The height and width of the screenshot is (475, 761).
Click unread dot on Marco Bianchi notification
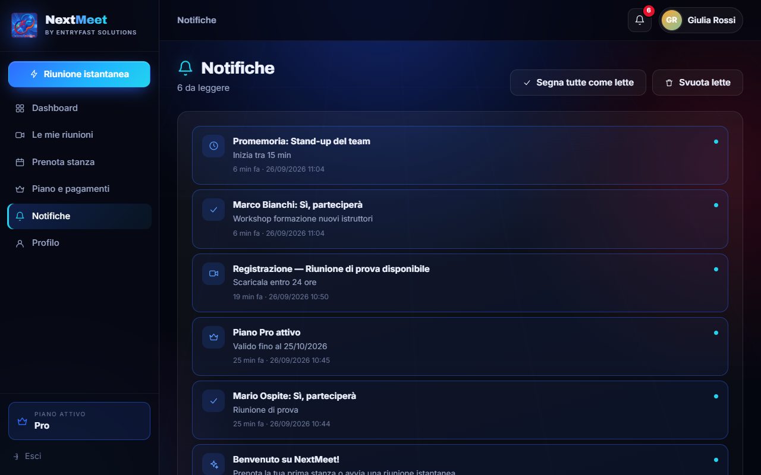[716, 205]
